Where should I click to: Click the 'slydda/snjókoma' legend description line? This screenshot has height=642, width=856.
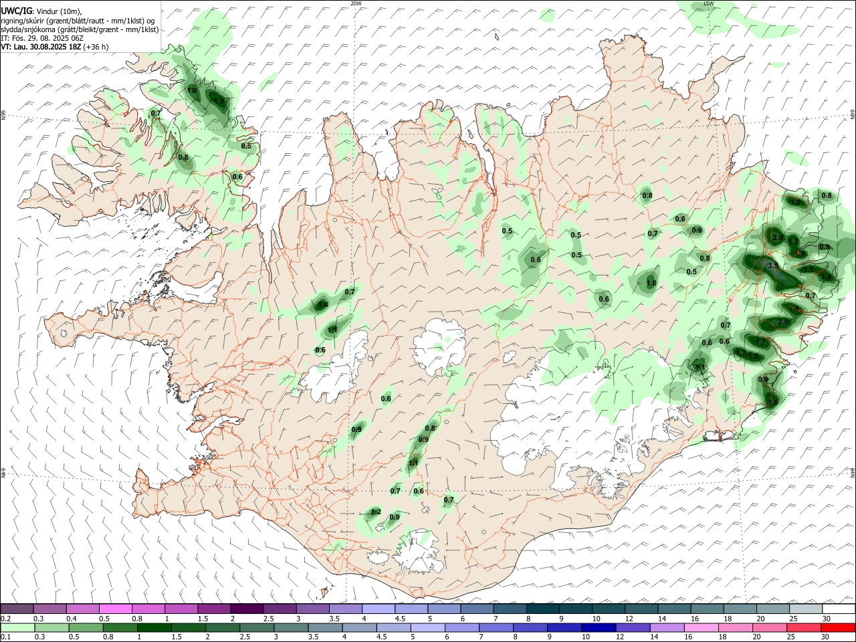click(x=80, y=29)
